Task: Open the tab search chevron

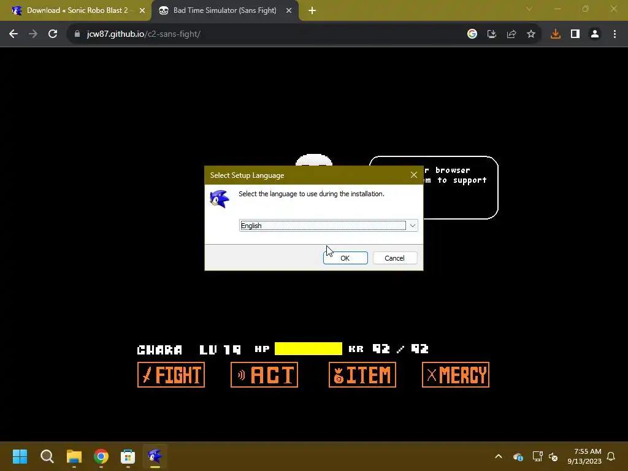Action: click(529, 9)
